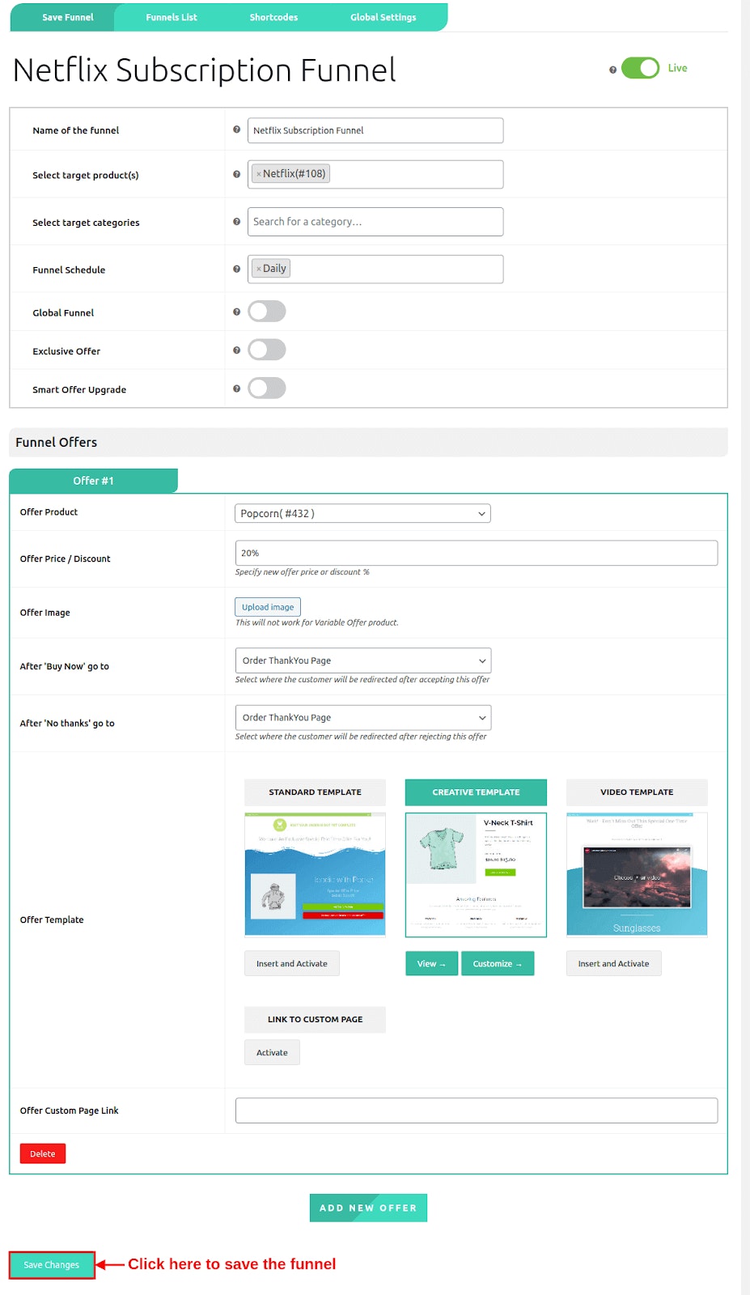This screenshot has height=1295, width=750.
Task: Click help icon for Exclusive Offer
Action: pyautogui.click(x=236, y=350)
